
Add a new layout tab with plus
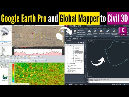[x=86, y=84]
